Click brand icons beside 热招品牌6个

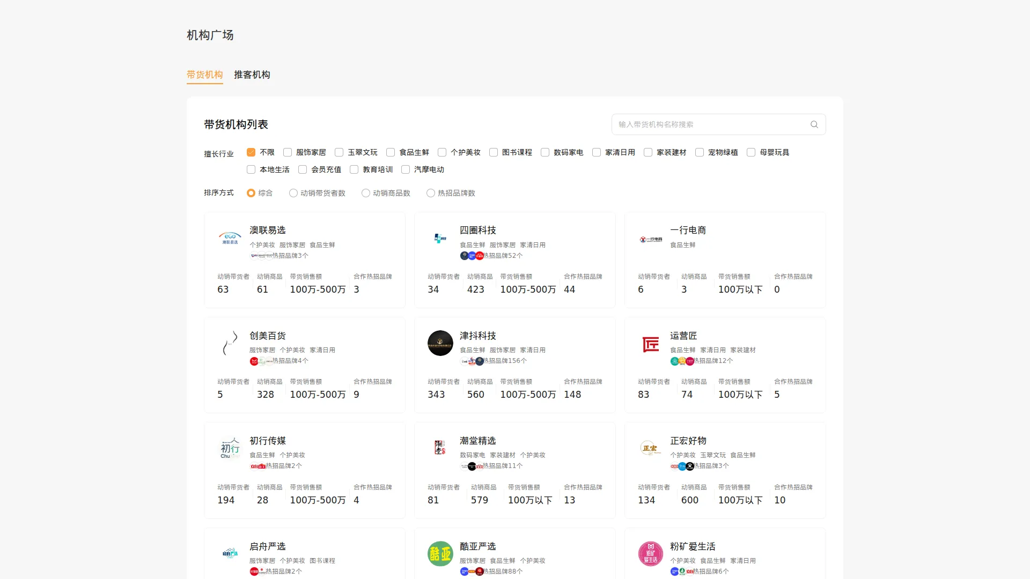682,571
